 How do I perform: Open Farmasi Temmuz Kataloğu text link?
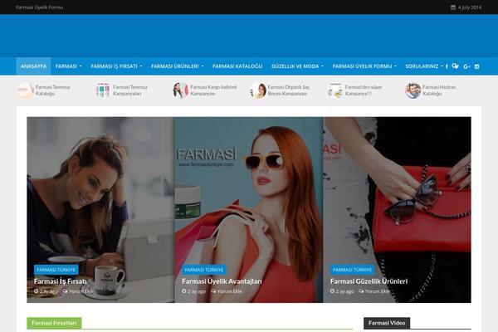tap(53, 90)
